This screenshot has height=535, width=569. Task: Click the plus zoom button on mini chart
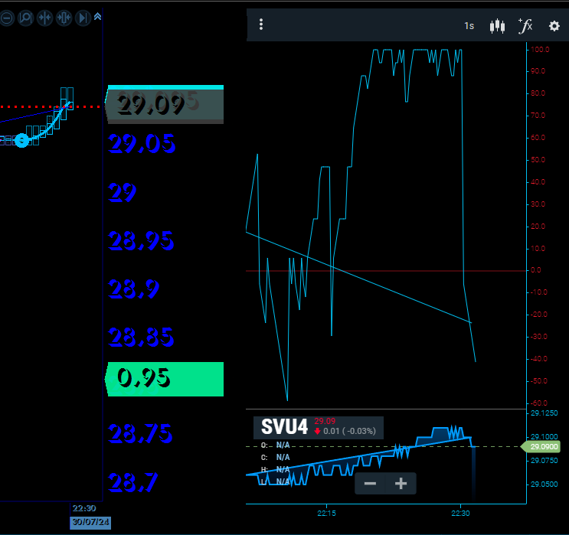(400, 484)
